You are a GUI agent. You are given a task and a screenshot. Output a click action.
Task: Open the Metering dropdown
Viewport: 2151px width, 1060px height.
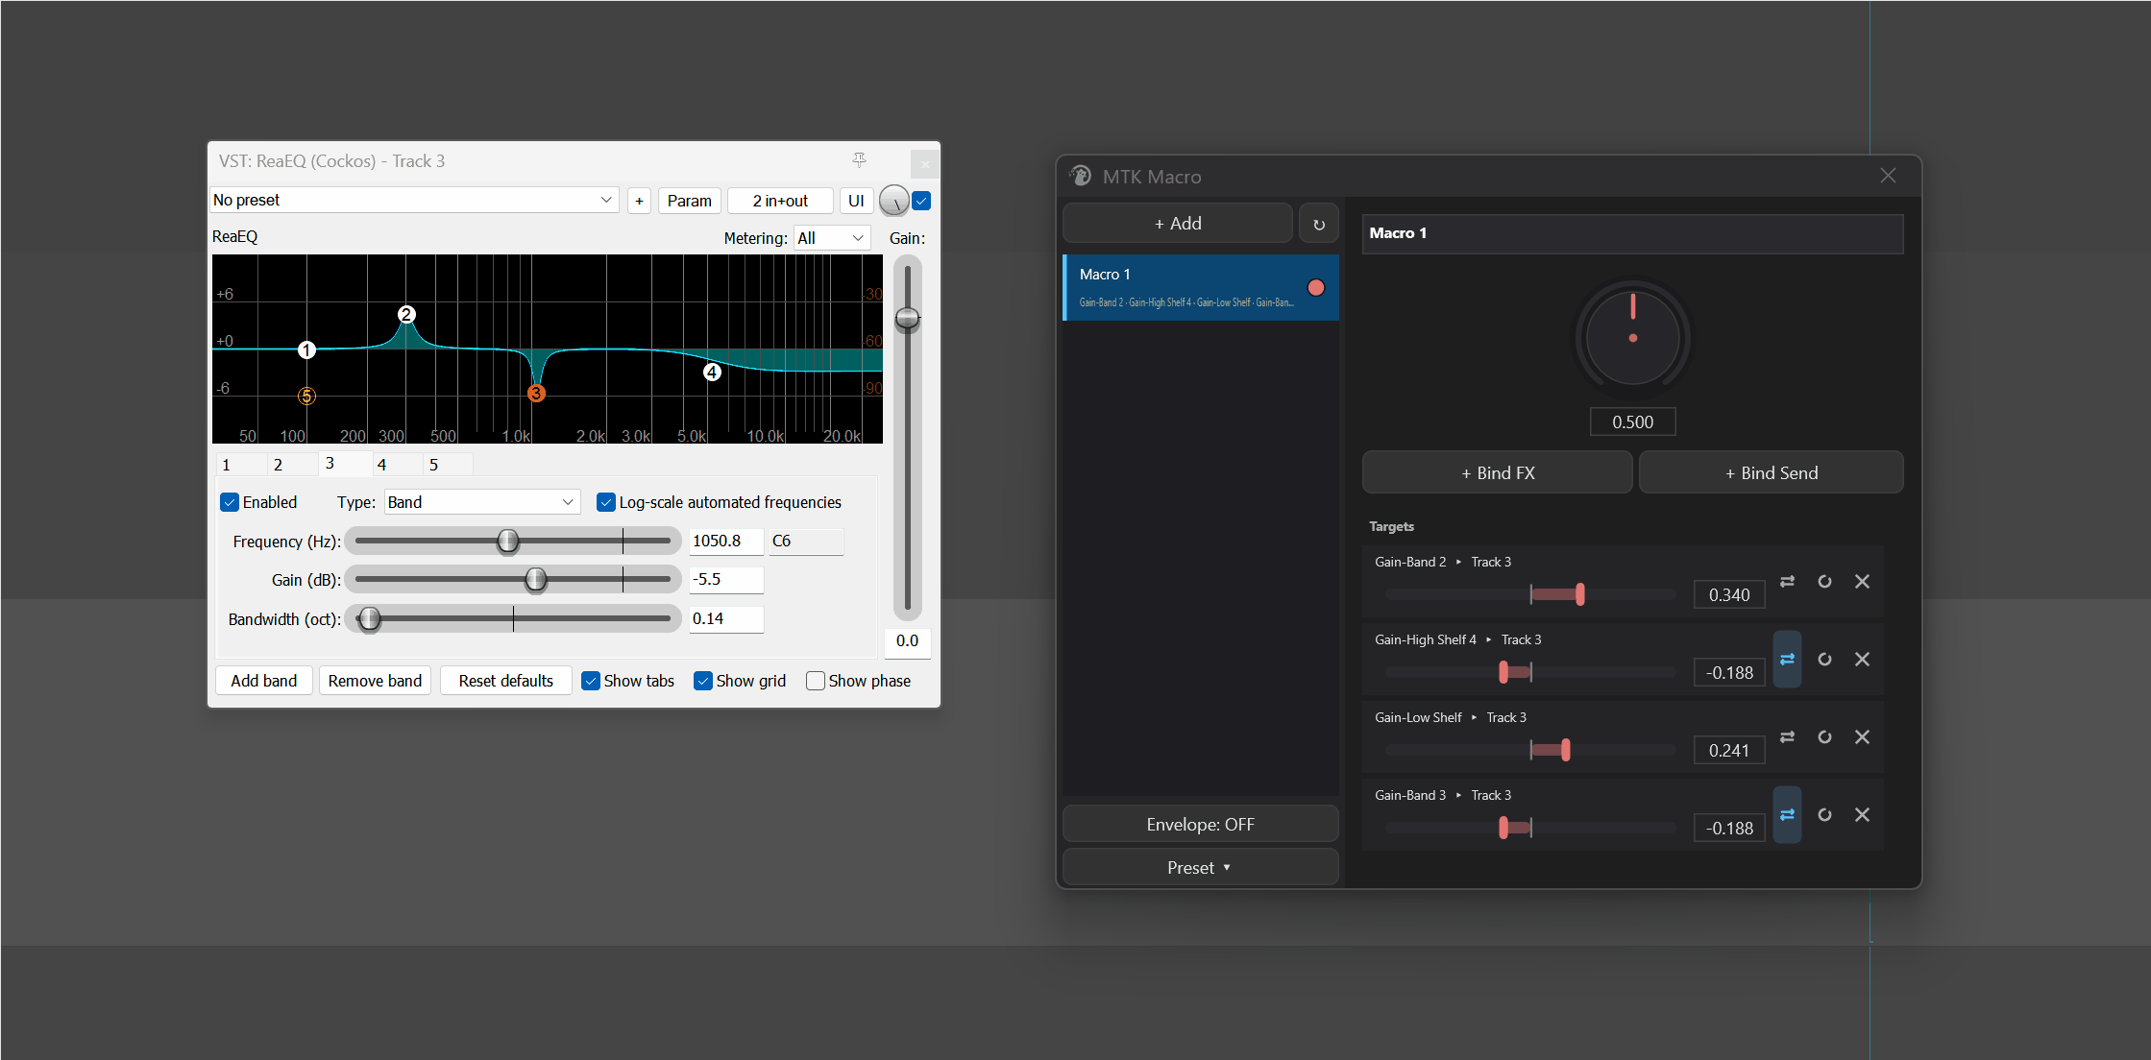(x=832, y=238)
